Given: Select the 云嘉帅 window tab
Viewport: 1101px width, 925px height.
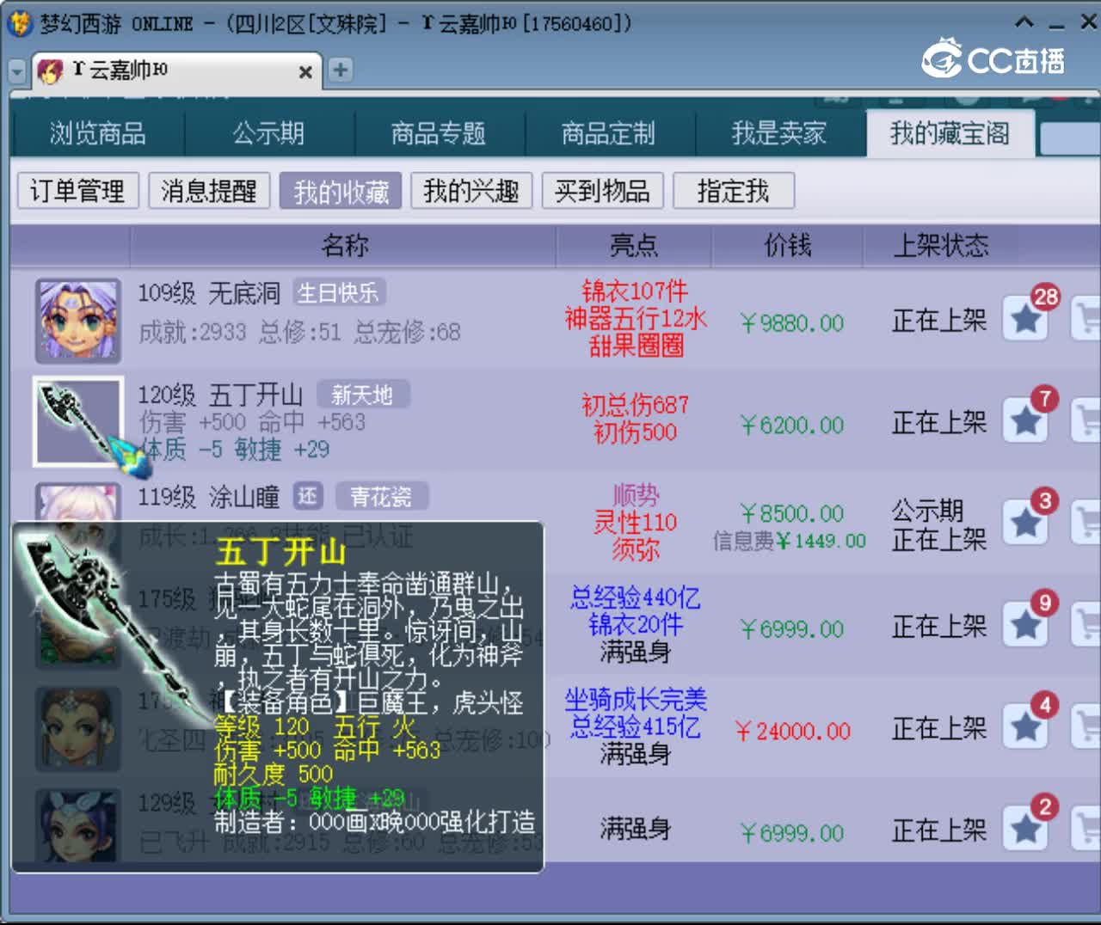Looking at the screenshot, I should point(176,70).
